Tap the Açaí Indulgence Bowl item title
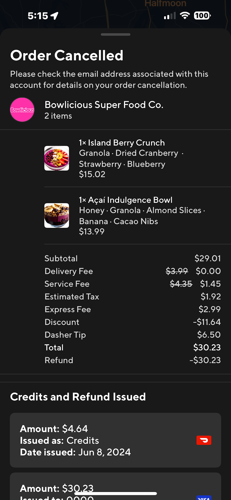This screenshot has height=500, width=231. click(x=126, y=200)
